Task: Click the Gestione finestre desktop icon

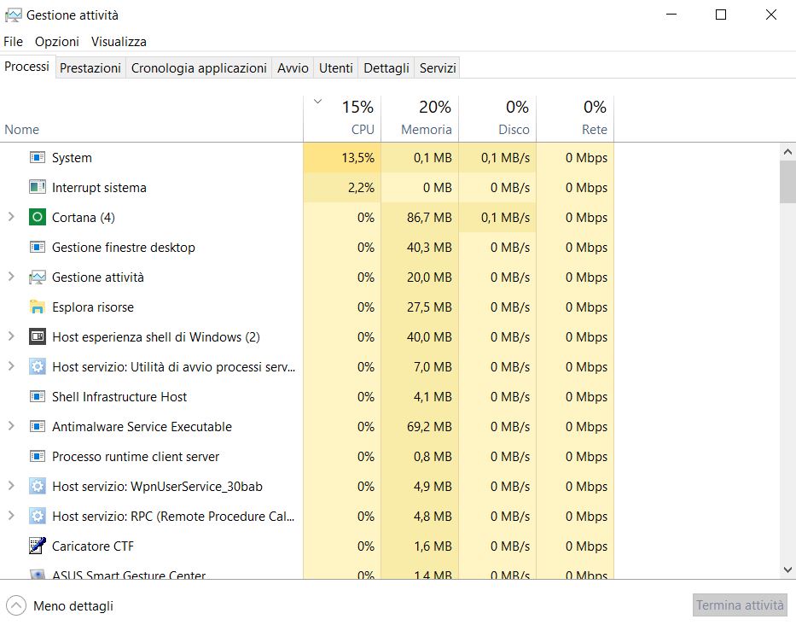Action: click(x=37, y=248)
